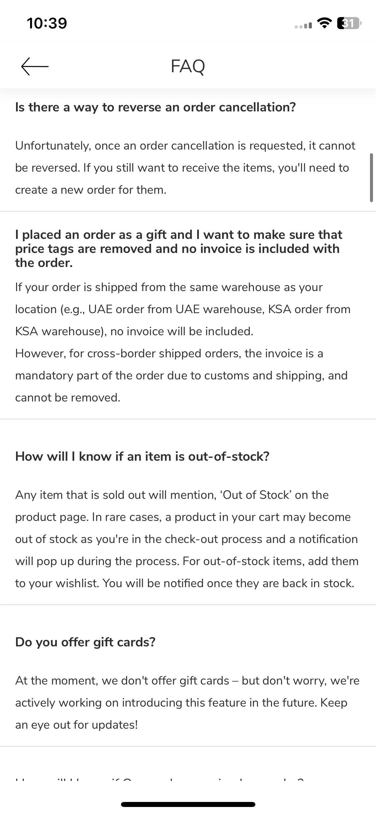Tap the cellular signal bars icon
Viewport: 376px width, 815px height.
coord(303,25)
